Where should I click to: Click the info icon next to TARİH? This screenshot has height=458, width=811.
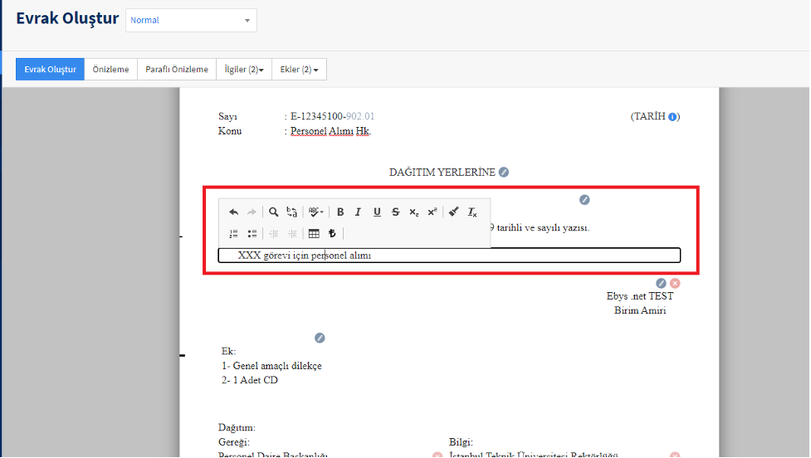[672, 117]
